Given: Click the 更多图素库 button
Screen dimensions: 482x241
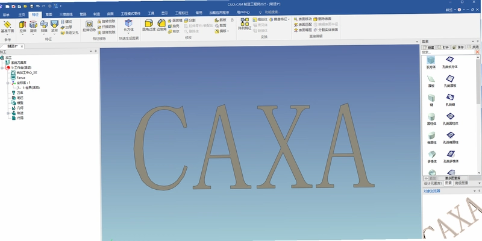Looking at the screenshot, I should point(453,178).
